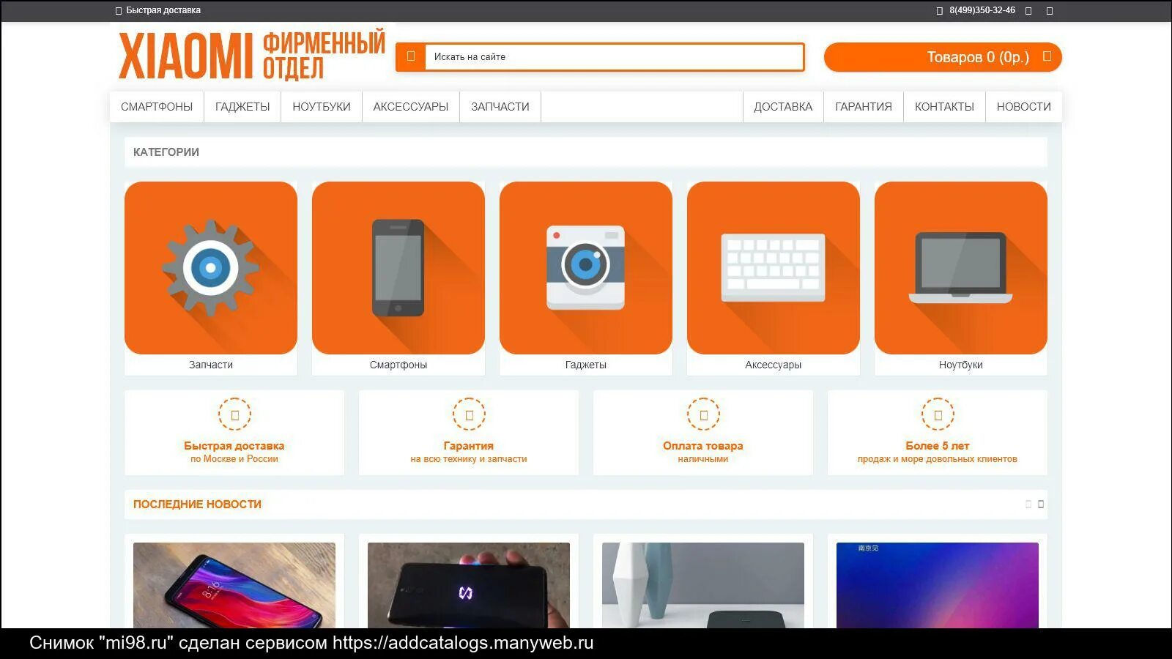Show previous news with left arrow
Screen dimensions: 1172x659
(x=1028, y=504)
